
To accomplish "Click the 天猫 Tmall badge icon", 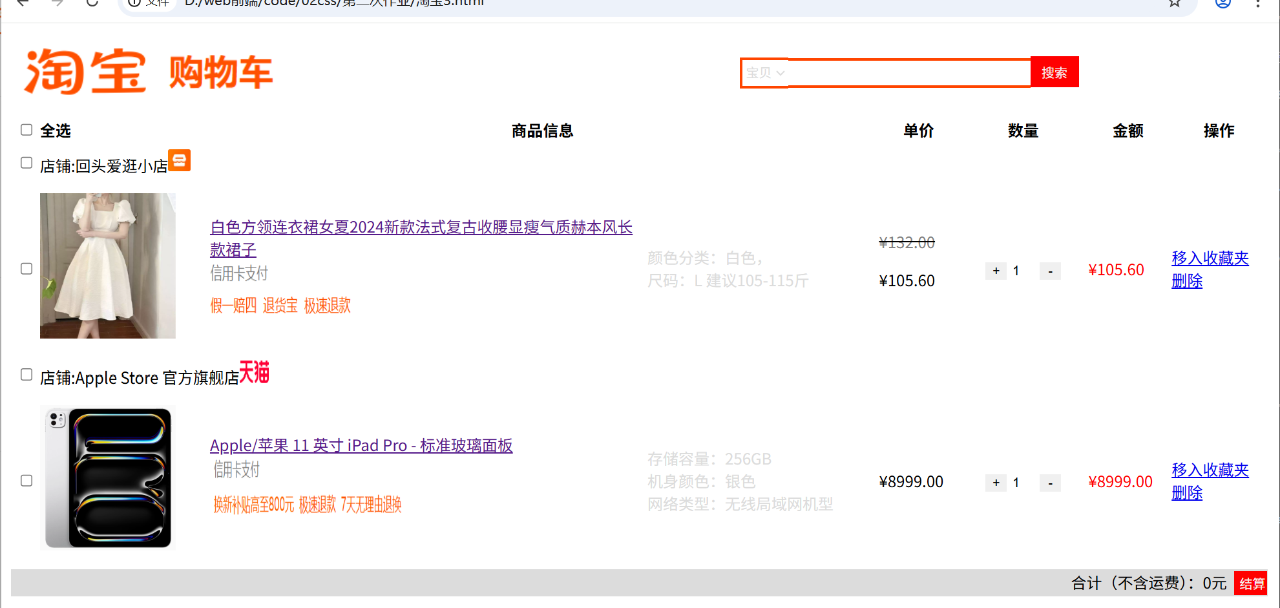I will [254, 372].
